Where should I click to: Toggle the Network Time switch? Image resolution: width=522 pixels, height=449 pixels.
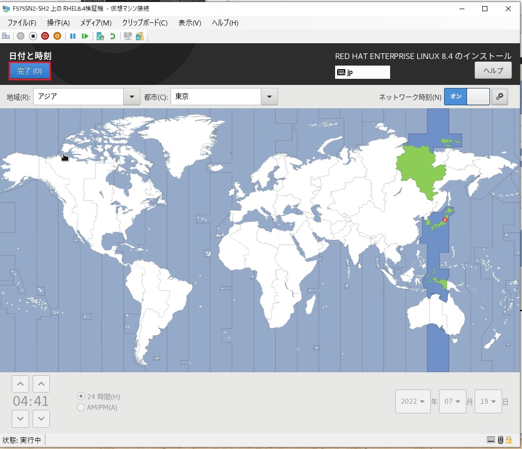pos(466,97)
